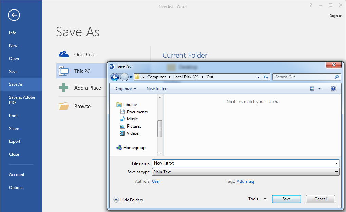Click the Sign in link
This screenshot has height=212, width=346.
[x=336, y=16]
